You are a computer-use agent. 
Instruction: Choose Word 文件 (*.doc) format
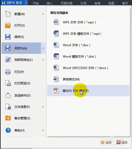(88, 45)
